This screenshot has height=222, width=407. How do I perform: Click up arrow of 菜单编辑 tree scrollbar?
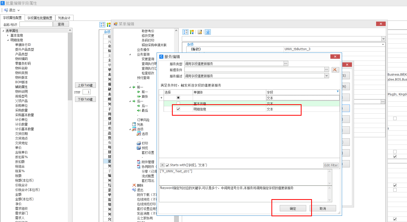(x=176, y=31)
